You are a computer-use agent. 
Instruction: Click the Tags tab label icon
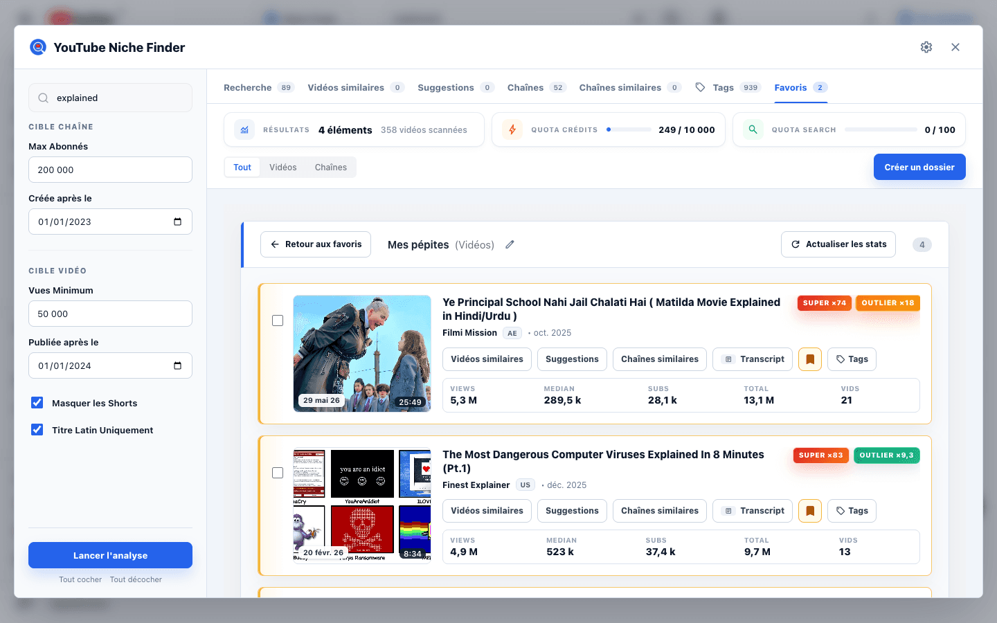pyautogui.click(x=701, y=88)
